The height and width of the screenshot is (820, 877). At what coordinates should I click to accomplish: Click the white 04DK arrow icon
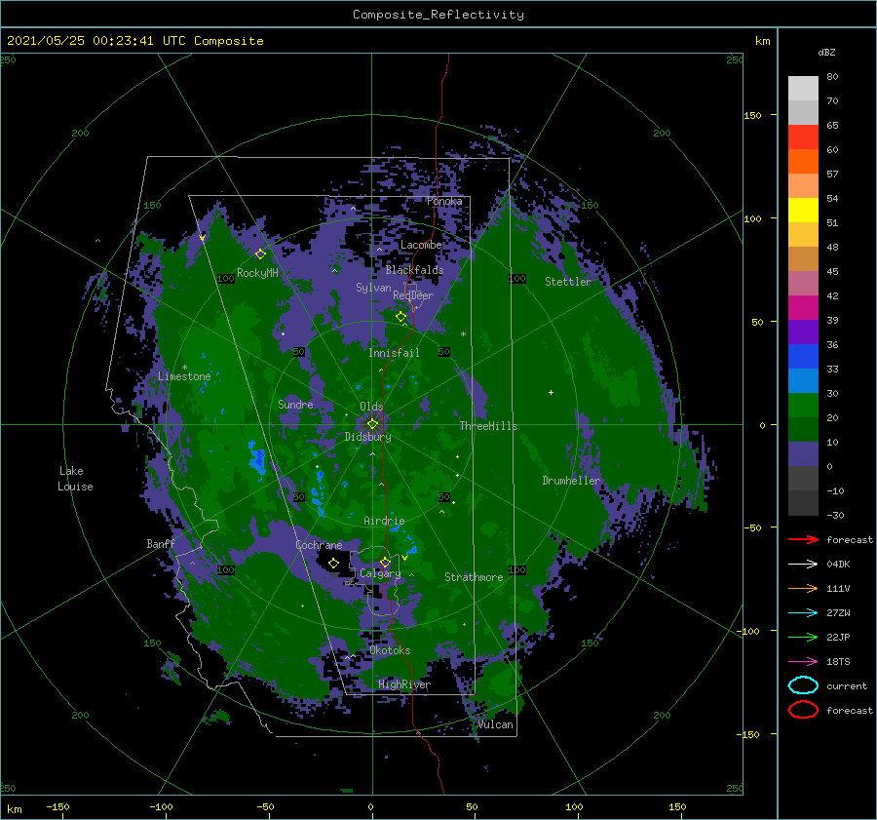[803, 565]
